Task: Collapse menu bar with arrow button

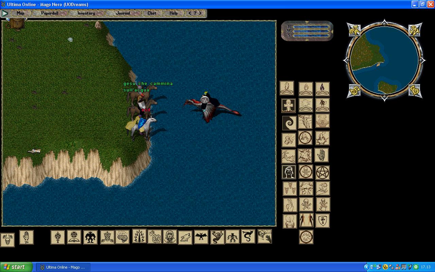Action: 5,13
